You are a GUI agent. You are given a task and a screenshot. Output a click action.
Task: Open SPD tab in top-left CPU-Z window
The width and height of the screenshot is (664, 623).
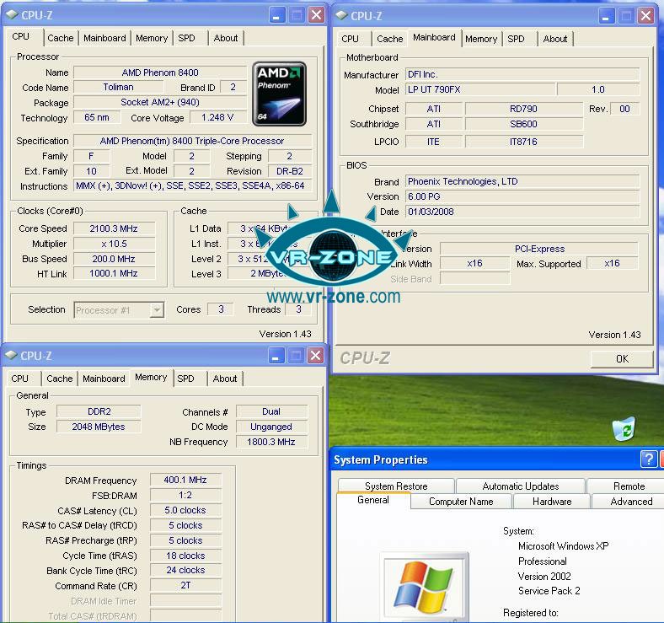tap(186, 38)
